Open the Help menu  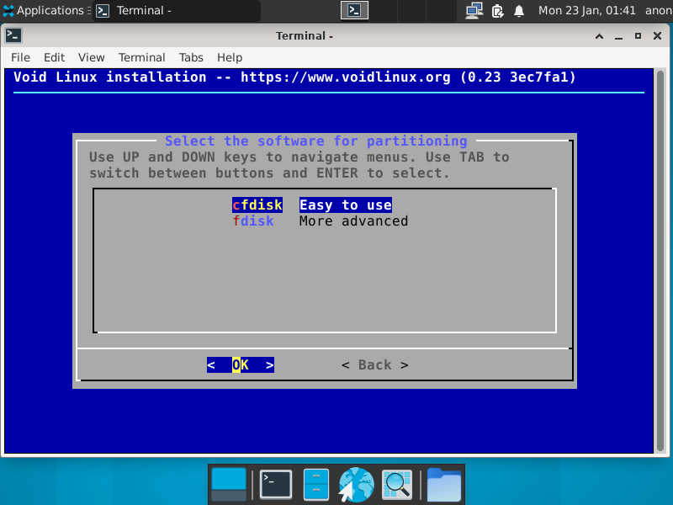point(230,57)
